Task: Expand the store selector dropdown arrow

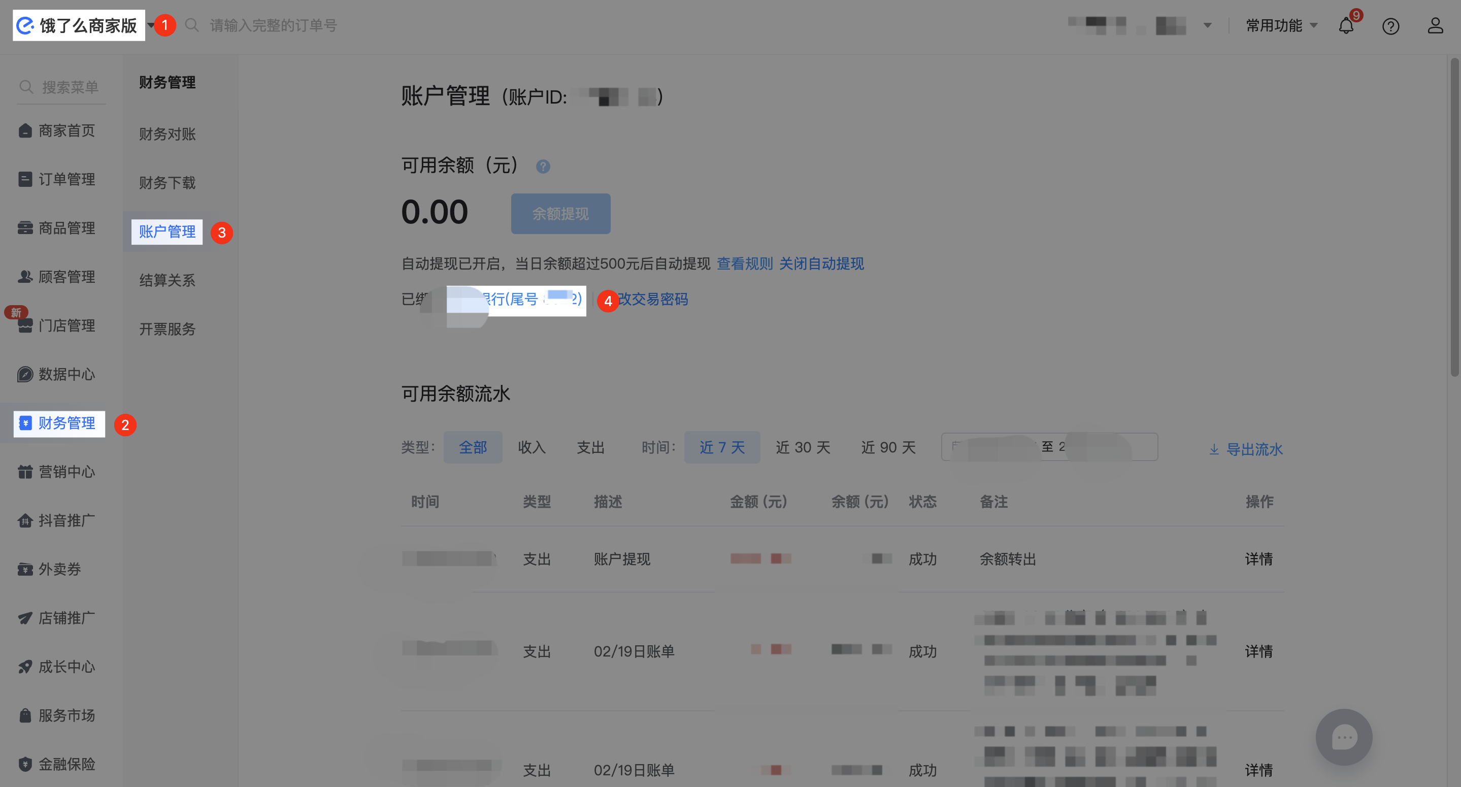Action: coord(1208,25)
